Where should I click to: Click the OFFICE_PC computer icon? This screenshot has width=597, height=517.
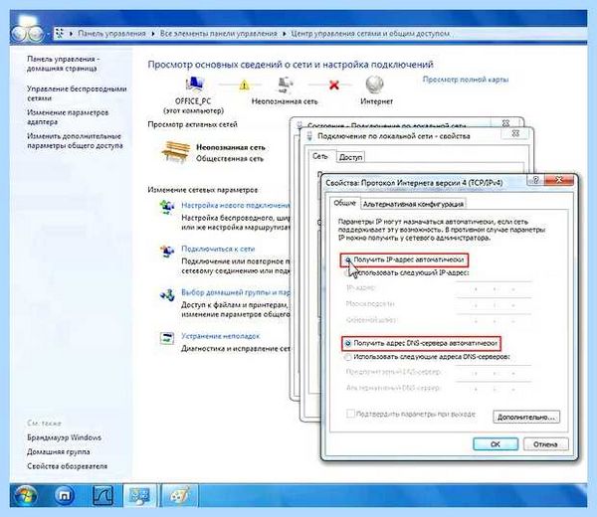click(x=195, y=85)
